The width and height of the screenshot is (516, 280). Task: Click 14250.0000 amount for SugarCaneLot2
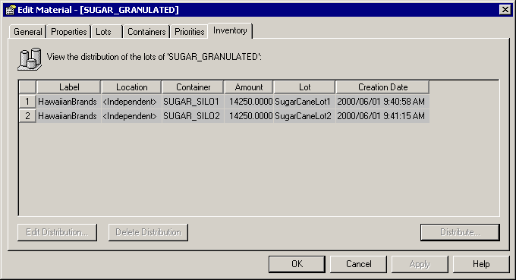(x=249, y=116)
